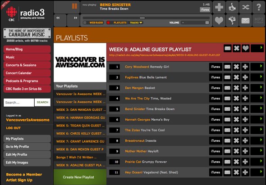This screenshot has width=266, height=185.
Task: Email the current song via envelope icon
Action: click(245, 20)
